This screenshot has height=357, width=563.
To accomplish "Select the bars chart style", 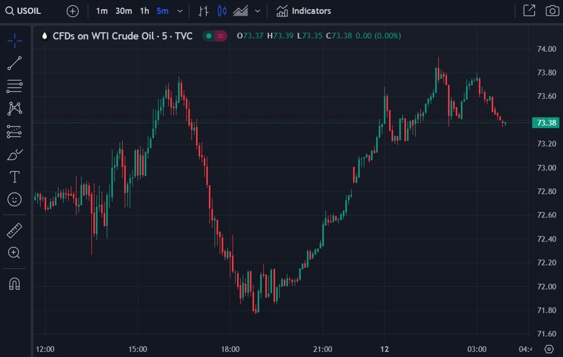I will click(x=203, y=11).
